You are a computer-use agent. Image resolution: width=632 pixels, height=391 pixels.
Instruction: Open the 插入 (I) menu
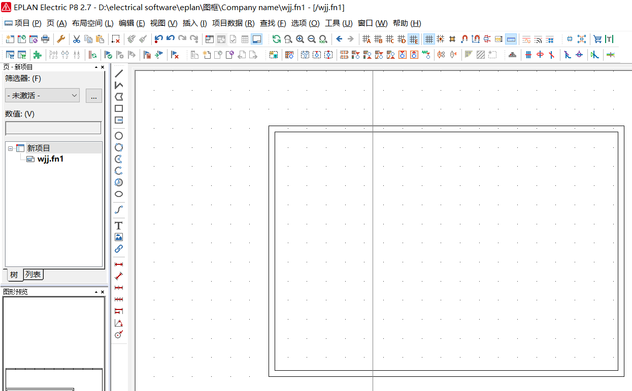coord(194,23)
